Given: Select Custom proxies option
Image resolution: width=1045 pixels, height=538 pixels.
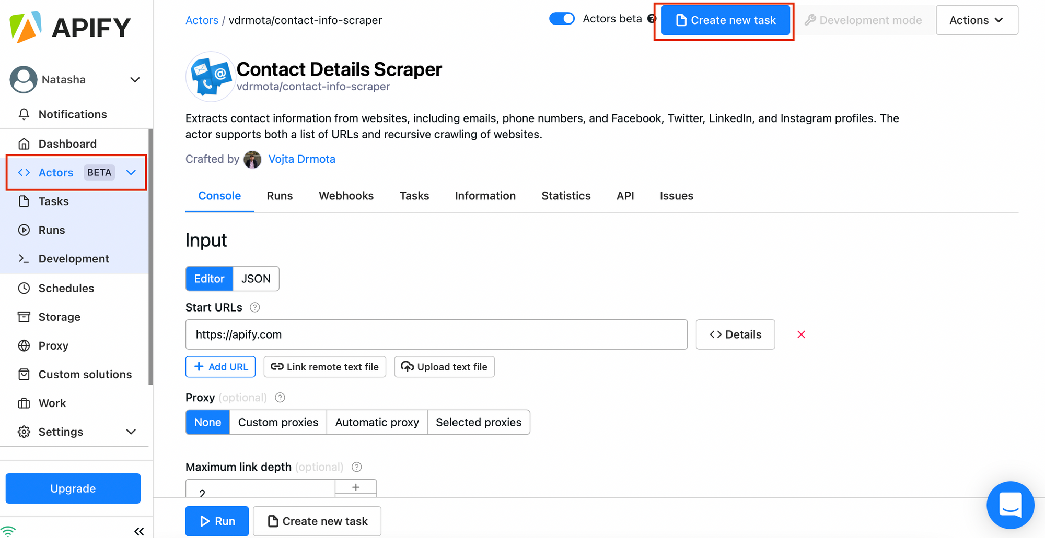Looking at the screenshot, I should click(x=278, y=422).
